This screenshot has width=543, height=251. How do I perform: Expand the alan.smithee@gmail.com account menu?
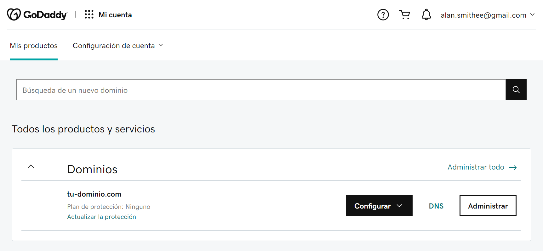[488, 15]
